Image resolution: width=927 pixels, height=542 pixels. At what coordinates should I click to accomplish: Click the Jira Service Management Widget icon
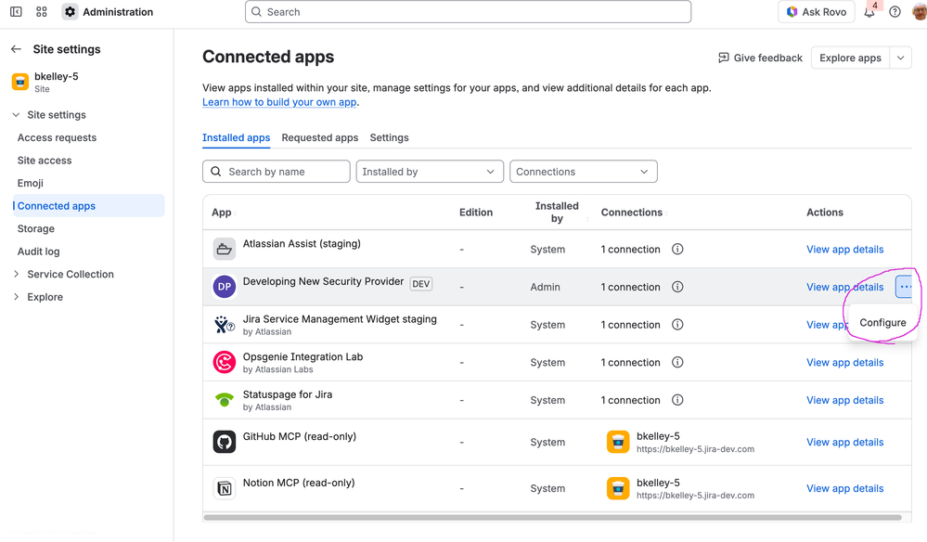click(x=224, y=325)
